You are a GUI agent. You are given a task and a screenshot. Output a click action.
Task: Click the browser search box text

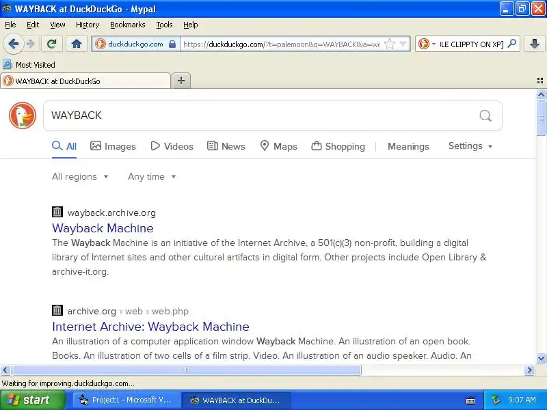click(471, 44)
